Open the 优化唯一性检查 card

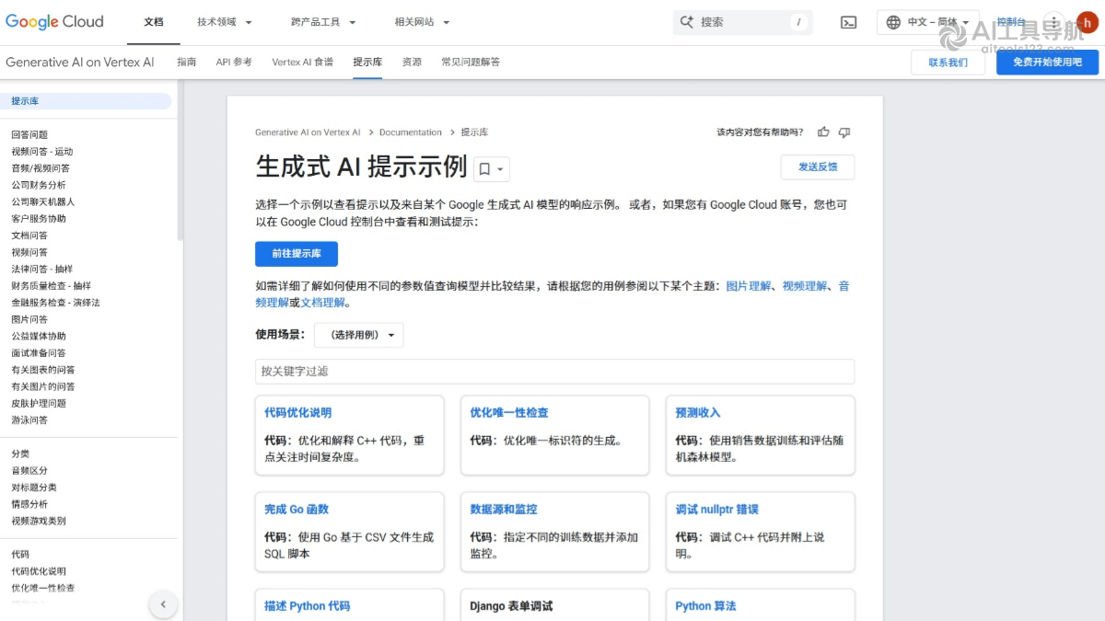pyautogui.click(x=554, y=435)
